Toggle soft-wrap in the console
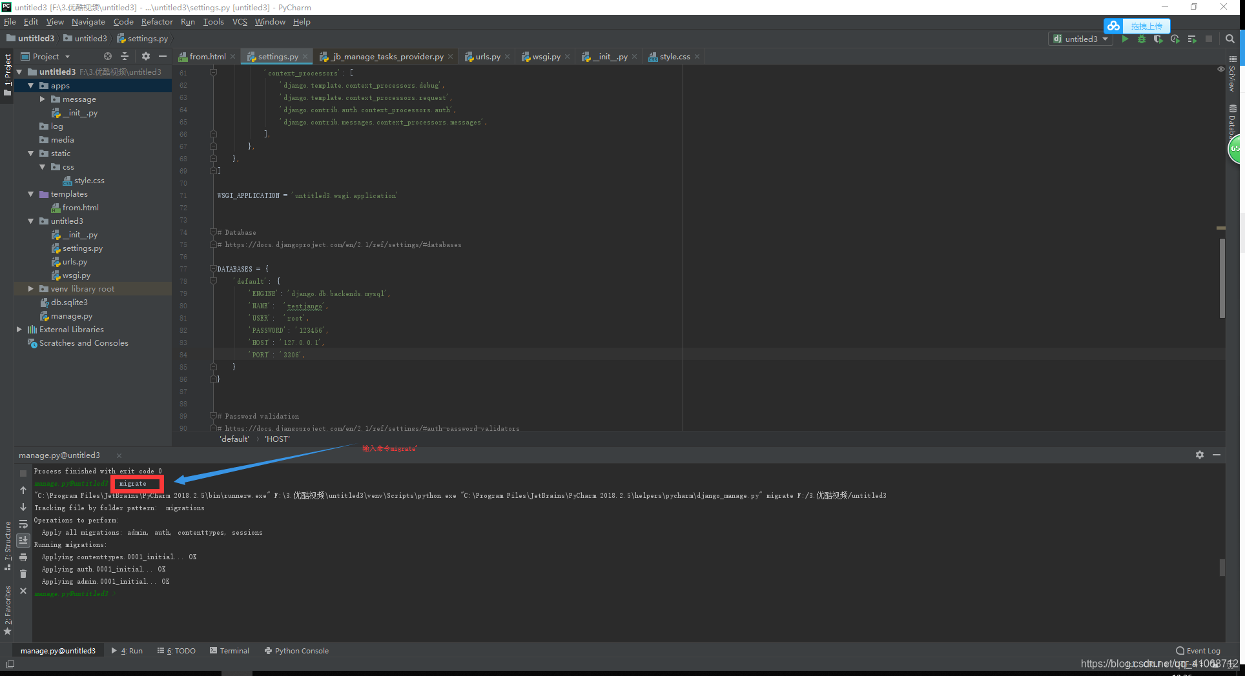The height and width of the screenshot is (676, 1245). (x=23, y=524)
